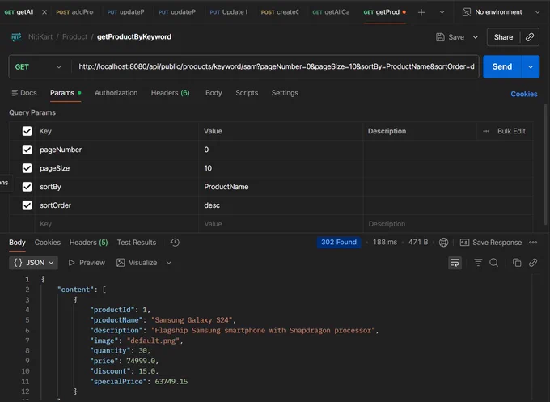550x402 pixels.
Task: Toggle word wrap icon in response
Action: (x=455, y=263)
